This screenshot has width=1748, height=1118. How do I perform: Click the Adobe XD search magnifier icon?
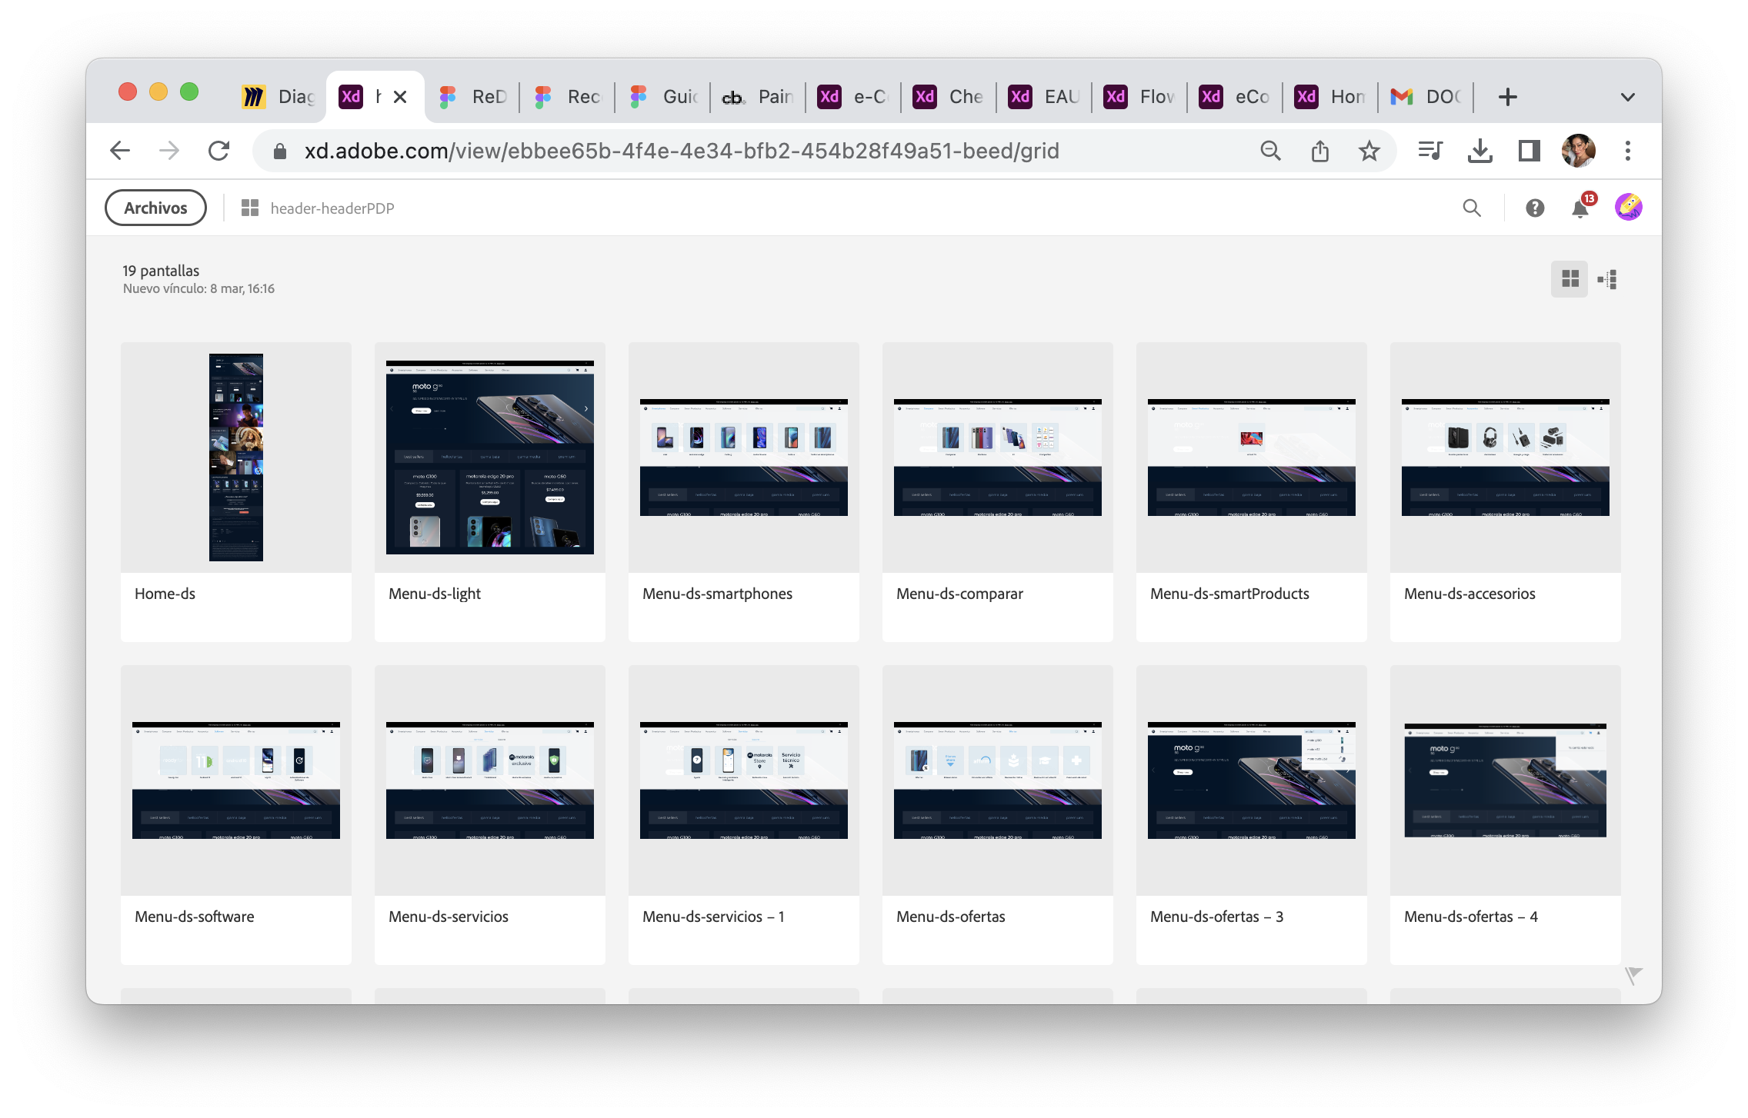[x=1471, y=208]
